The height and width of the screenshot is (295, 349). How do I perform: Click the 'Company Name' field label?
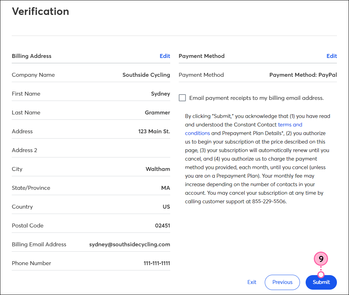tap(33, 75)
